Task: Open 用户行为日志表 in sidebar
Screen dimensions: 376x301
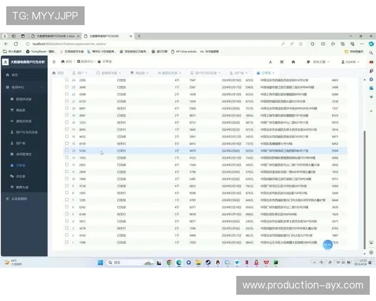Action: click(x=25, y=132)
